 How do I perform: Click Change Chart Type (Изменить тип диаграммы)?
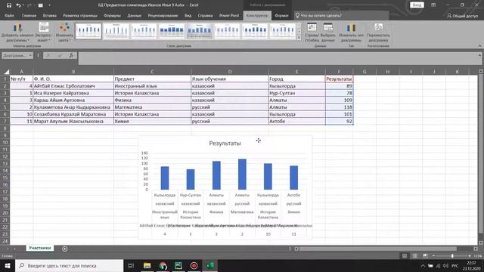(x=351, y=32)
